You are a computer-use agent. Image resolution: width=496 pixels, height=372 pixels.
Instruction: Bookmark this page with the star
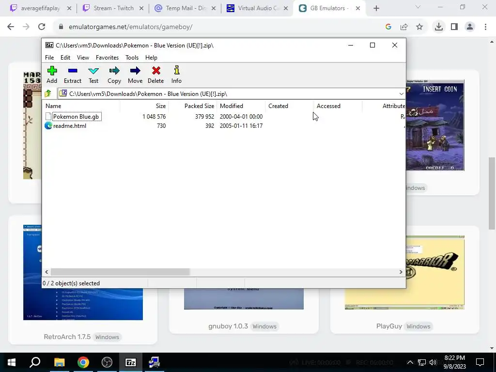click(x=419, y=27)
